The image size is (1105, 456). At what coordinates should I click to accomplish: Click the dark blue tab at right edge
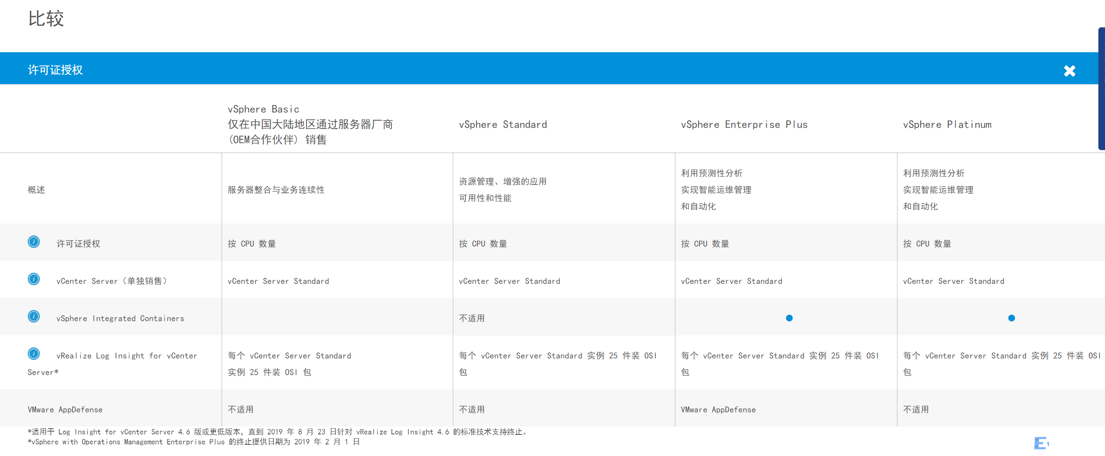(x=1101, y=88)
